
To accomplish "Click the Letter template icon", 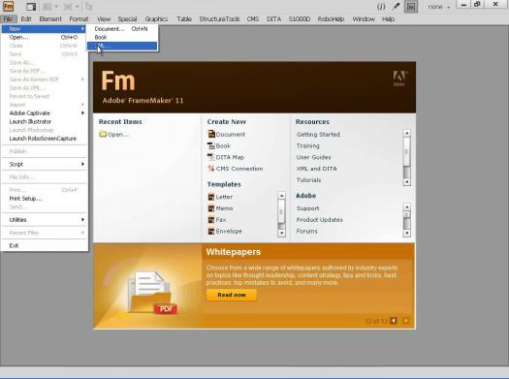I will pos(211,197).
